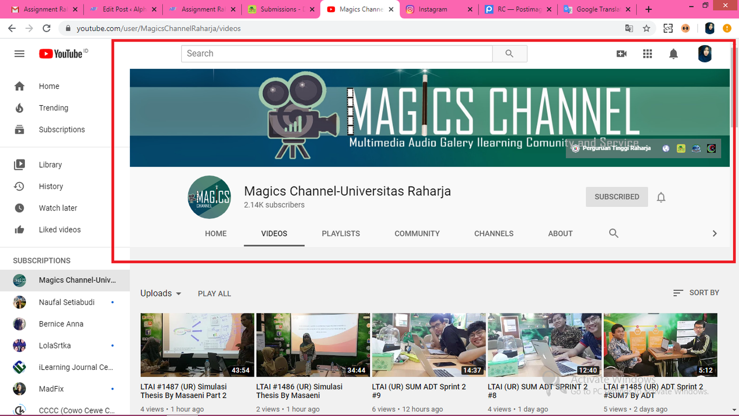Open MadFix subscription
Screen dimensions: 739x416
(65, 389)
